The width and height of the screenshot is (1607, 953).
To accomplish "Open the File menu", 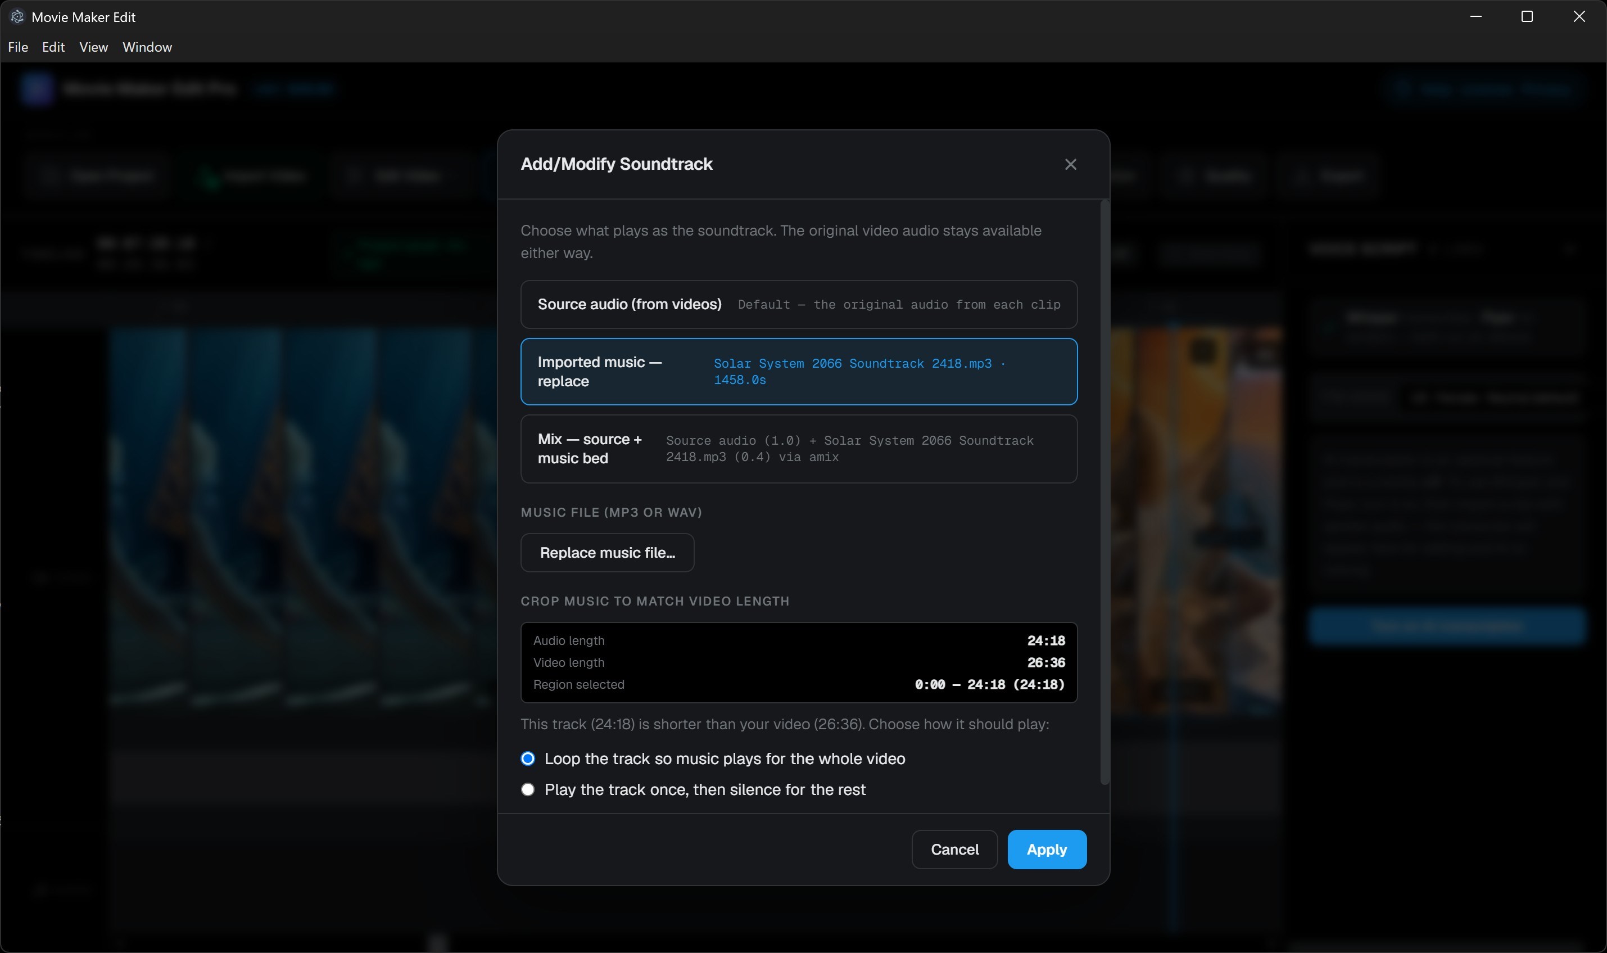I will click(18, 47).
